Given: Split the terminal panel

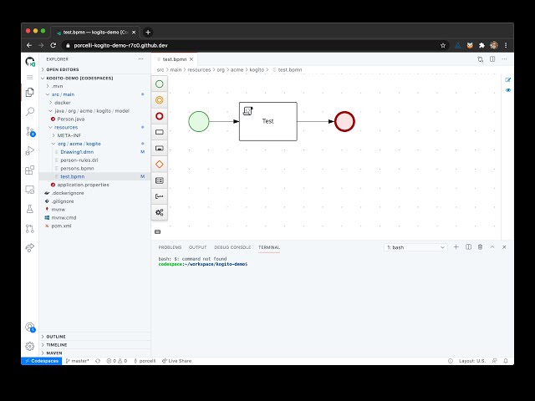Looking at the screenshot, I should pos(468,247).
